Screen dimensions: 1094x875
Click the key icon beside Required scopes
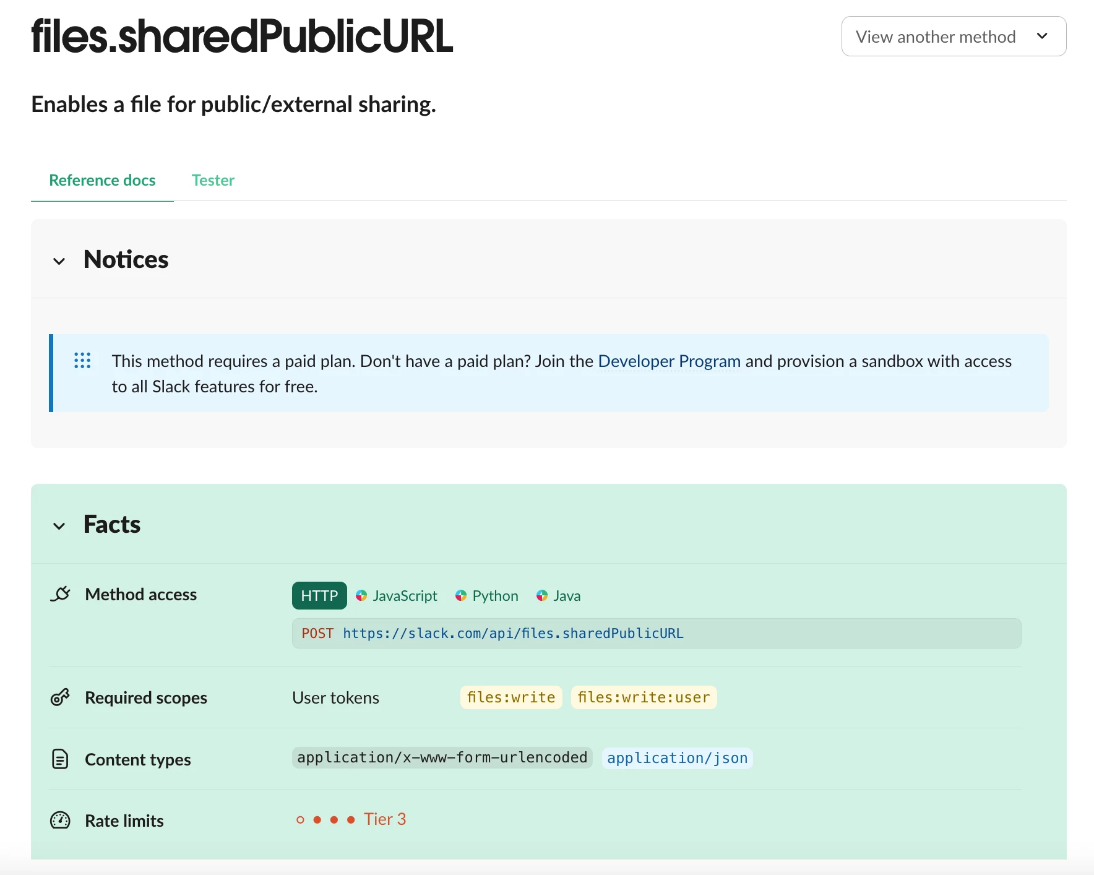click(x=60, y=697)
